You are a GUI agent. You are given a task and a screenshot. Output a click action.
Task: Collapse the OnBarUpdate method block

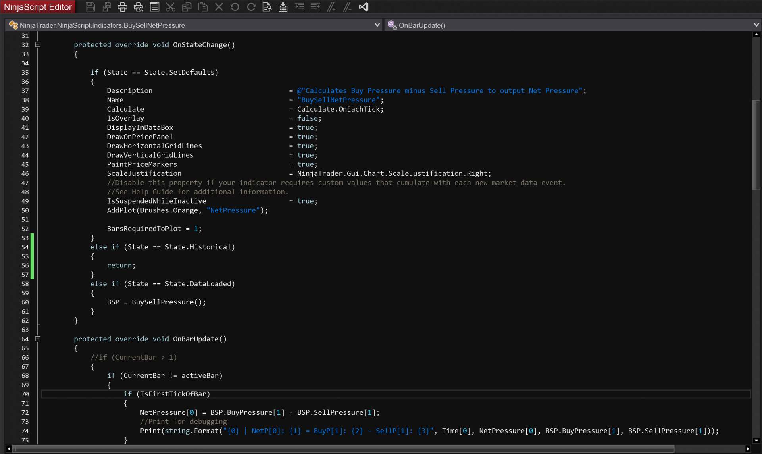[x=38, y=339]
